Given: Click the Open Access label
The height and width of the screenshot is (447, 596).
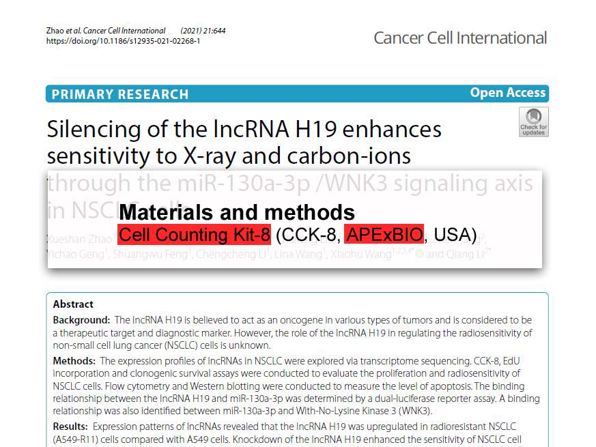Looking at the screenshot, I should point(507,93).
